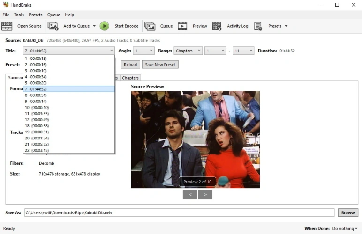Switch to the Chapters tab

click(x=130, y=78)
